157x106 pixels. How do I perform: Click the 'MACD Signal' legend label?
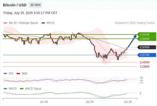(x=33, y=89)
